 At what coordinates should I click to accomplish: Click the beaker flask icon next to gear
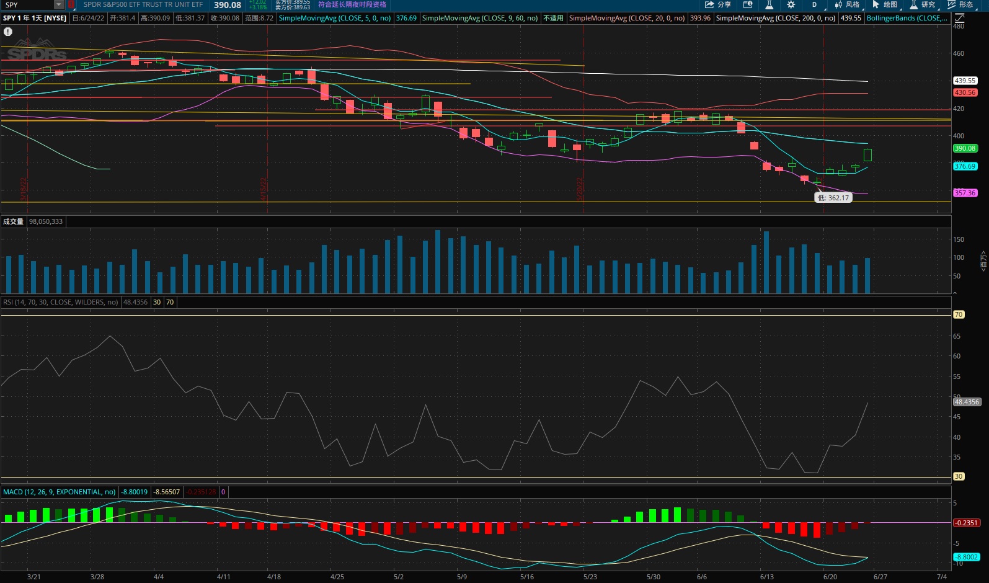[769, 4]
